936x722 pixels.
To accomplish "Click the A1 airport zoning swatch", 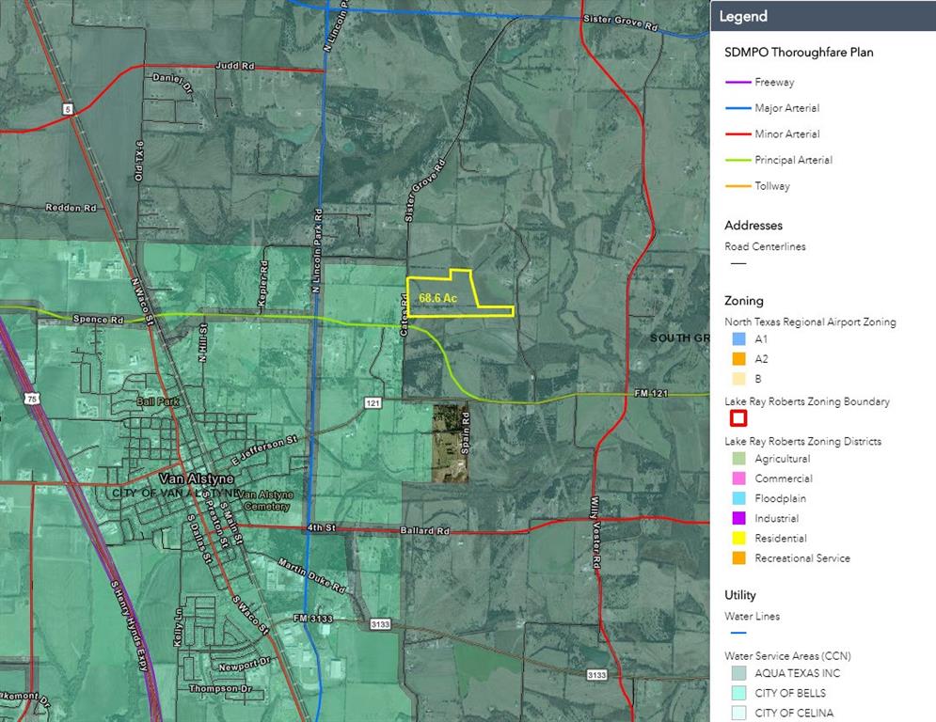I will [x=738, y=339].
